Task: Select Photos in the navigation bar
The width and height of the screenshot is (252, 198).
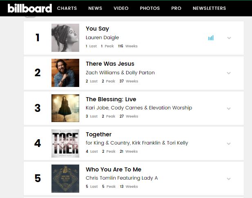Action: [x=150, y=8]
